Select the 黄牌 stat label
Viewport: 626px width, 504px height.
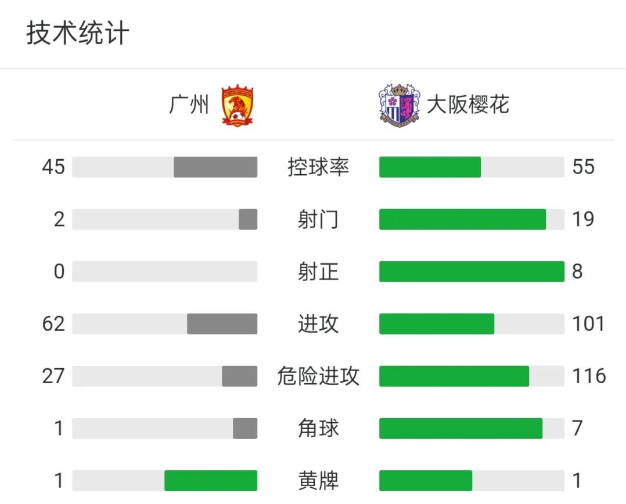(x=318, y=481)
